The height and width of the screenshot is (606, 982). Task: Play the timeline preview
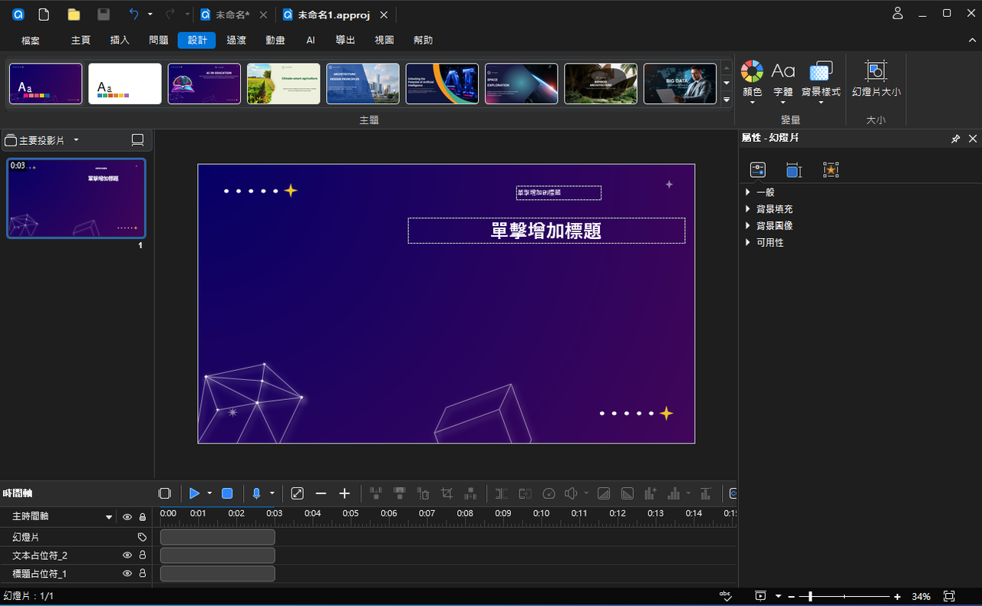(x=195, y=493)
